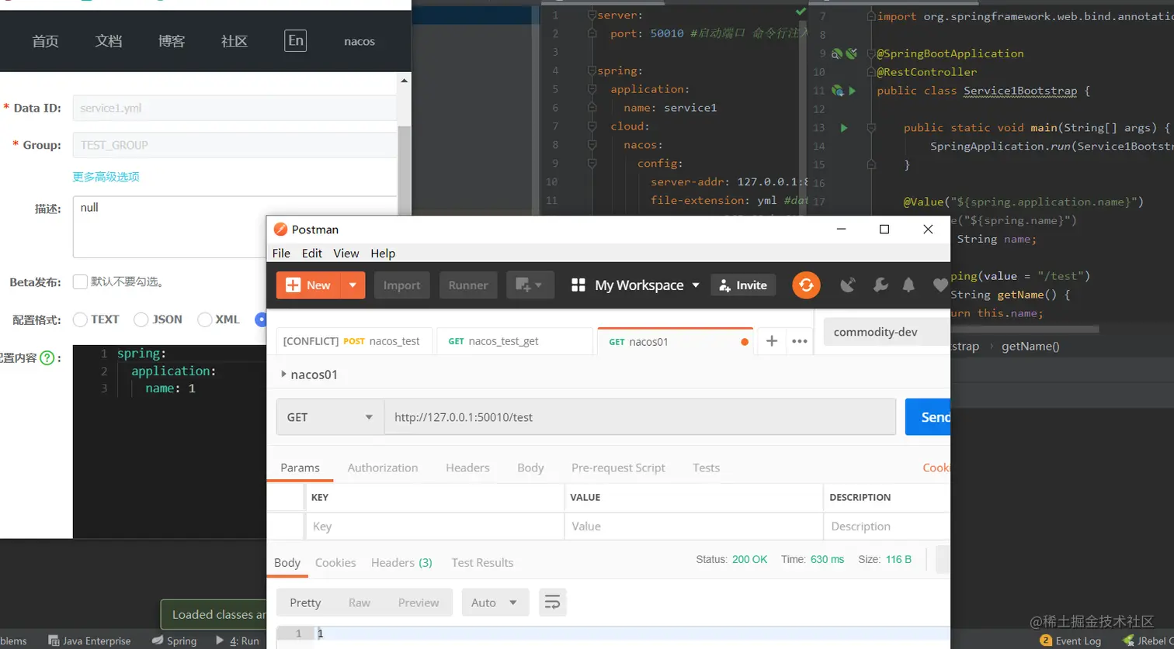Open Postman's satellite capture requests icon
This screenshot has height=649, width=1174.
tap(848, 285)
